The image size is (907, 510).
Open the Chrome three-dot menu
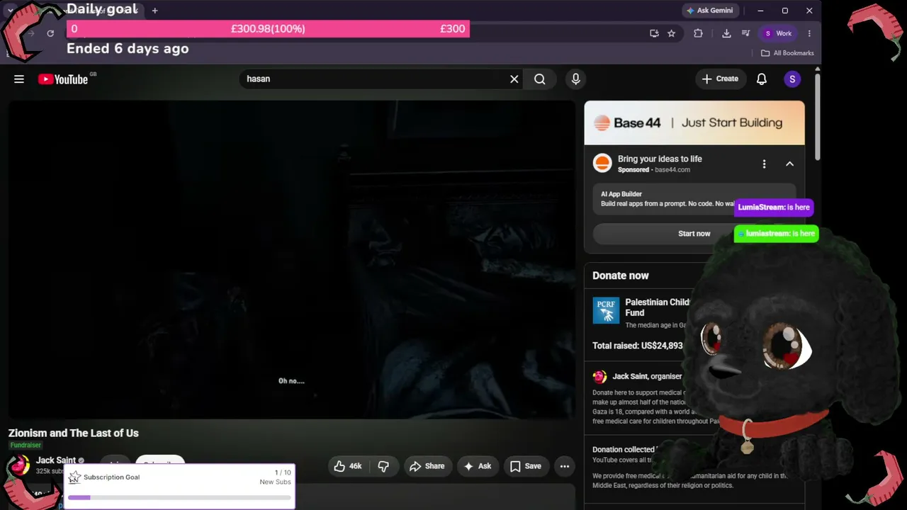809,33
